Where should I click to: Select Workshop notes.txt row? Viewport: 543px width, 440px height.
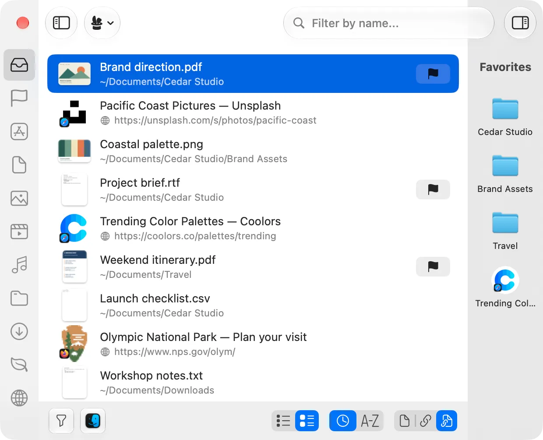click(x=253, y=382)
